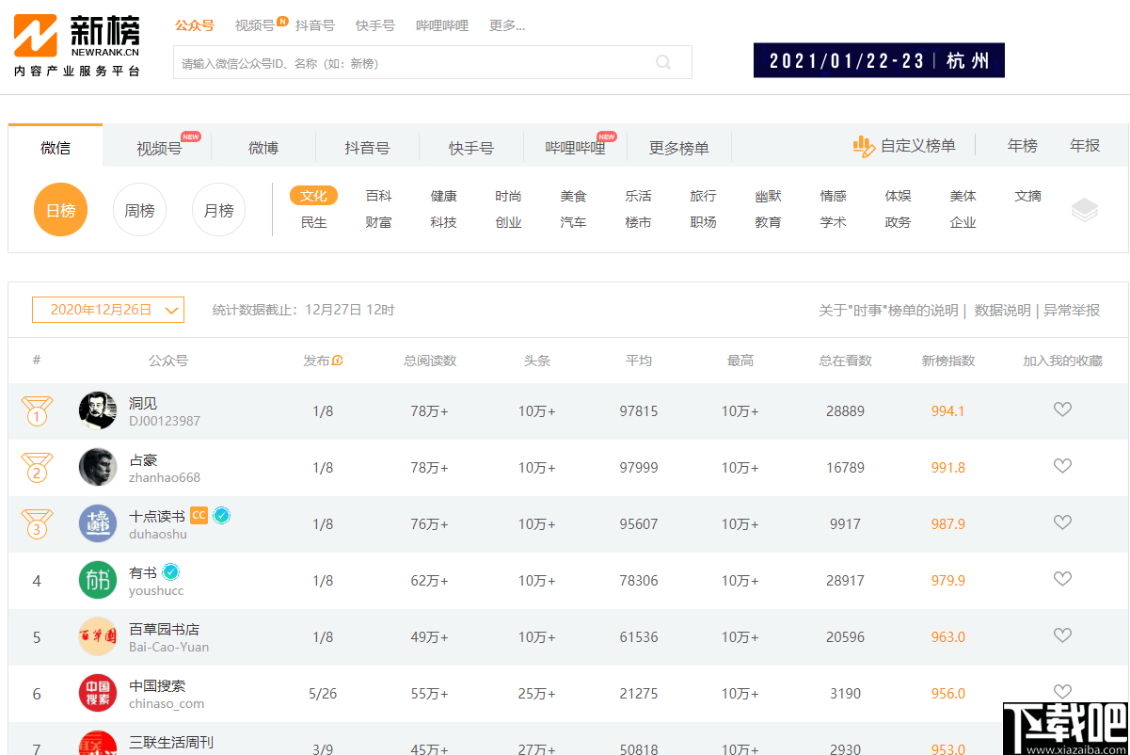The width and height of the screenshot is (1130, 755).
Task: Open the 中国搜索 account name
Action: point(157,685)
